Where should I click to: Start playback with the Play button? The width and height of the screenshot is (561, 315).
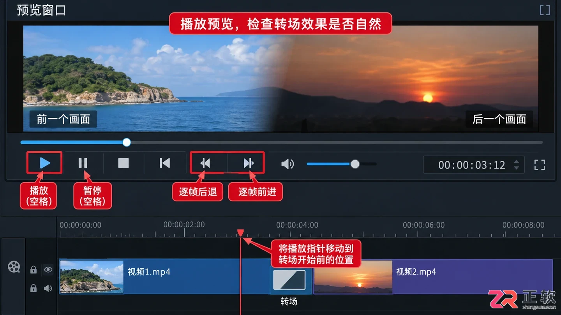click(45, 163)
